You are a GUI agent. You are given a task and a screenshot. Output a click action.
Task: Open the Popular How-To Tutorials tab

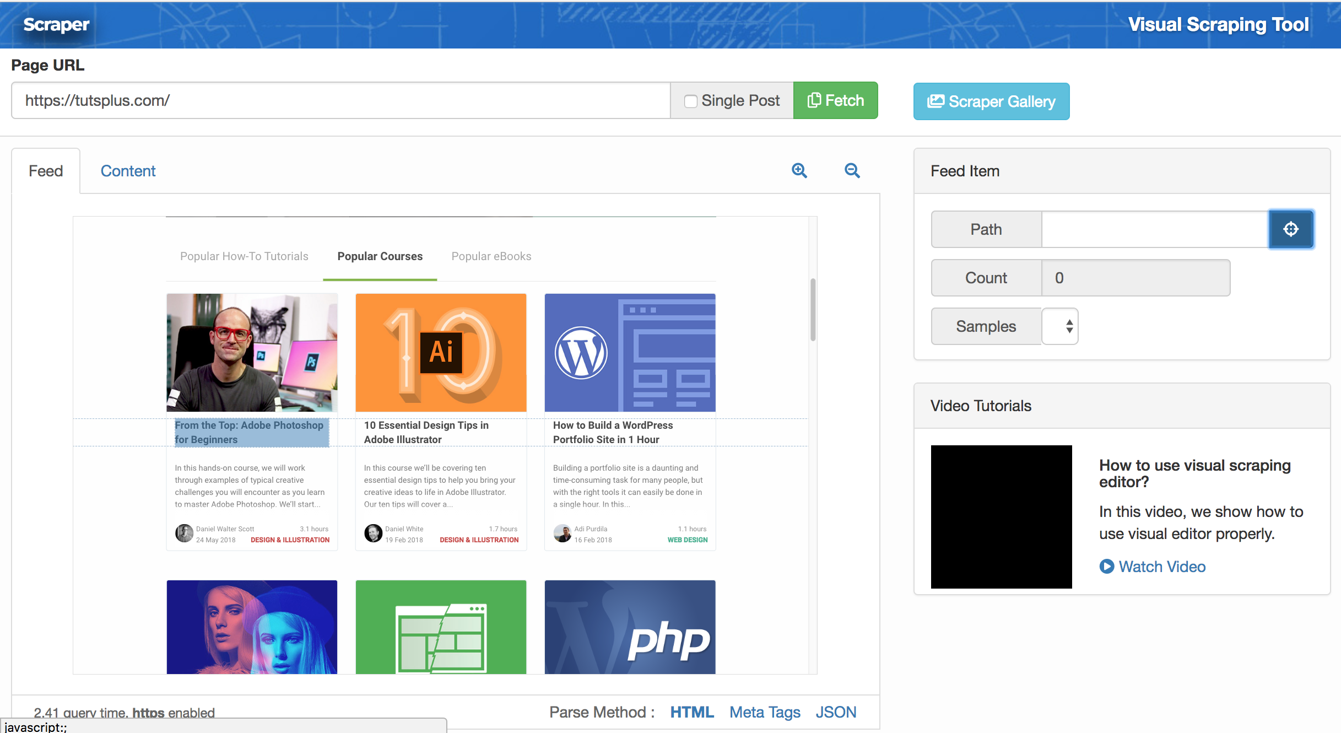coord(244,256)
